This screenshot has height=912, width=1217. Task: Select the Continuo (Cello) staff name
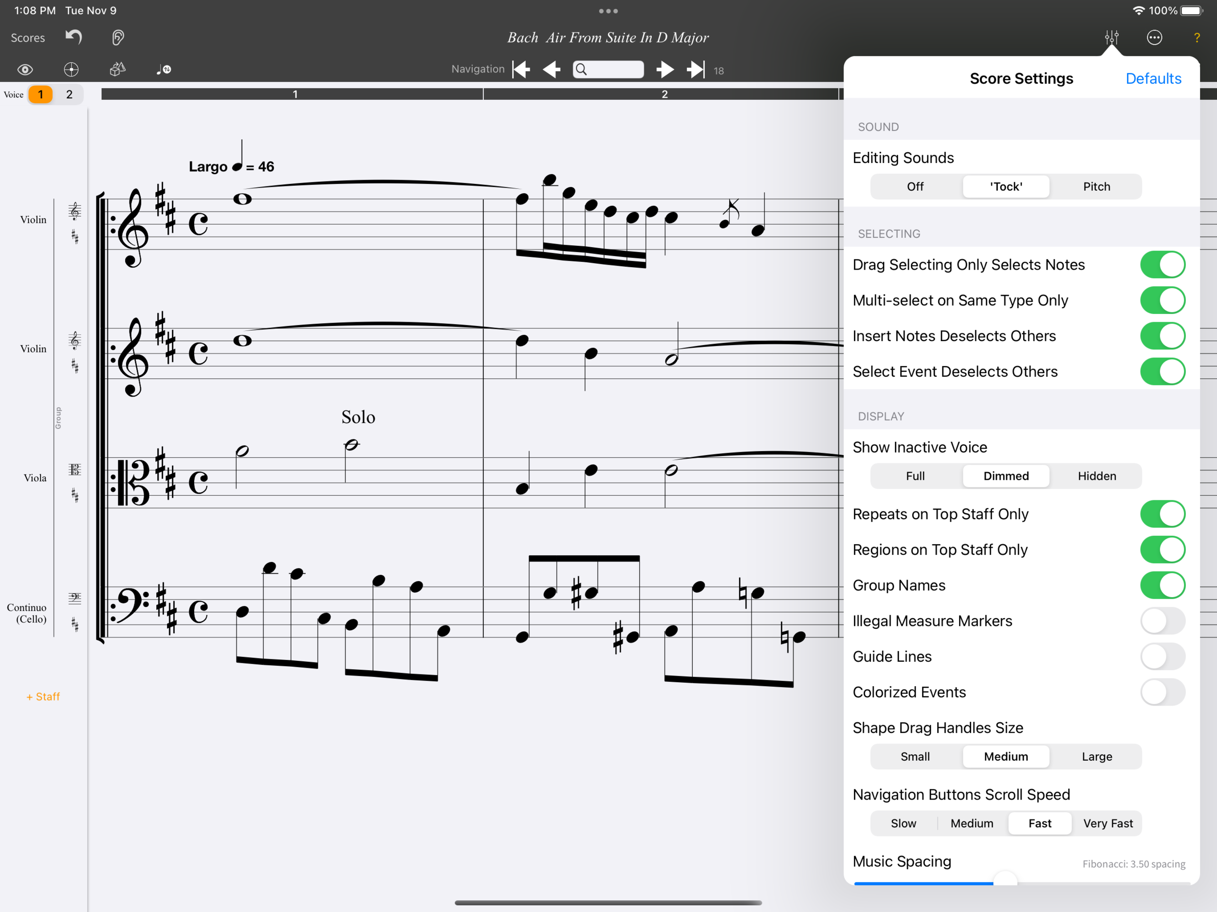click(27, 613)
